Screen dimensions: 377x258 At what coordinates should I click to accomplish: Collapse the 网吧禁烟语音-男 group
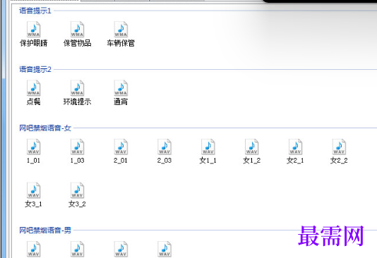click(45, 231)
